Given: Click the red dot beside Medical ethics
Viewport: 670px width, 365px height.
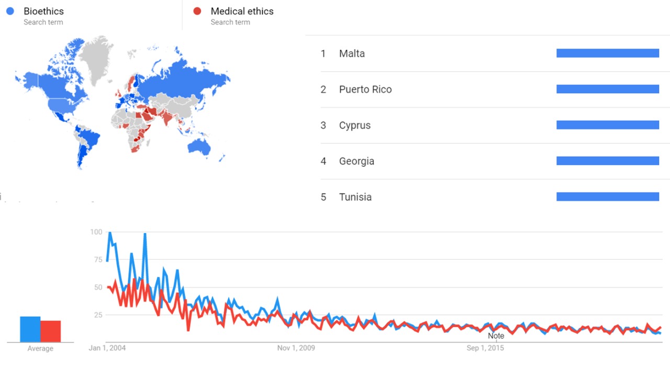Looking at the screenshot, I should tap(197, 11).
